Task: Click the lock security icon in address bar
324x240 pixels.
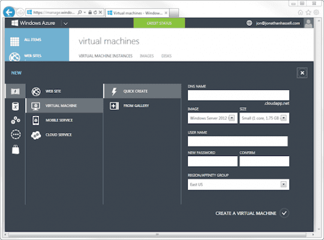Action: [90, 13]
